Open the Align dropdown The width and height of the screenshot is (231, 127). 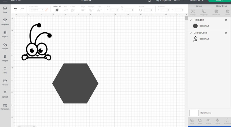[x=83, y=10]
